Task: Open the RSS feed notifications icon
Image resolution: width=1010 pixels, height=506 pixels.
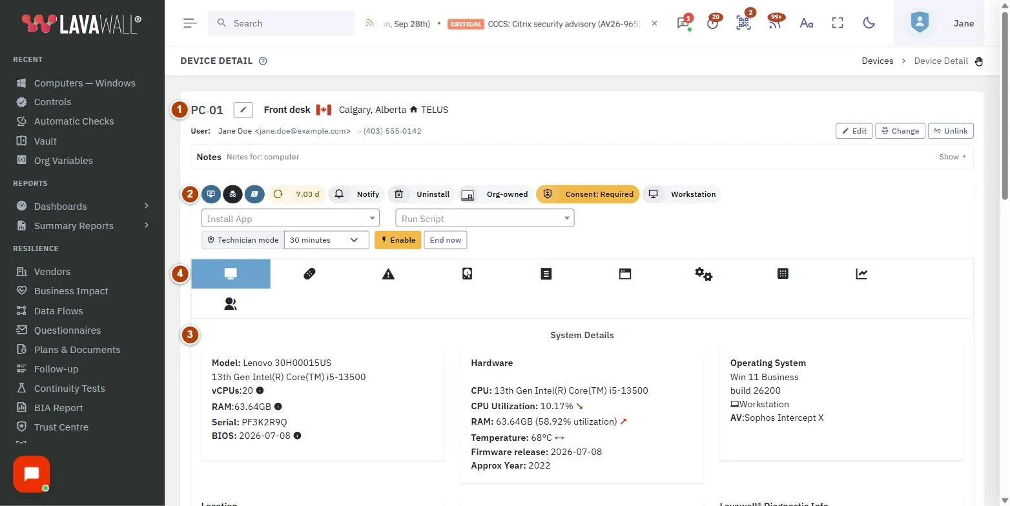Action: click(775, 23)
